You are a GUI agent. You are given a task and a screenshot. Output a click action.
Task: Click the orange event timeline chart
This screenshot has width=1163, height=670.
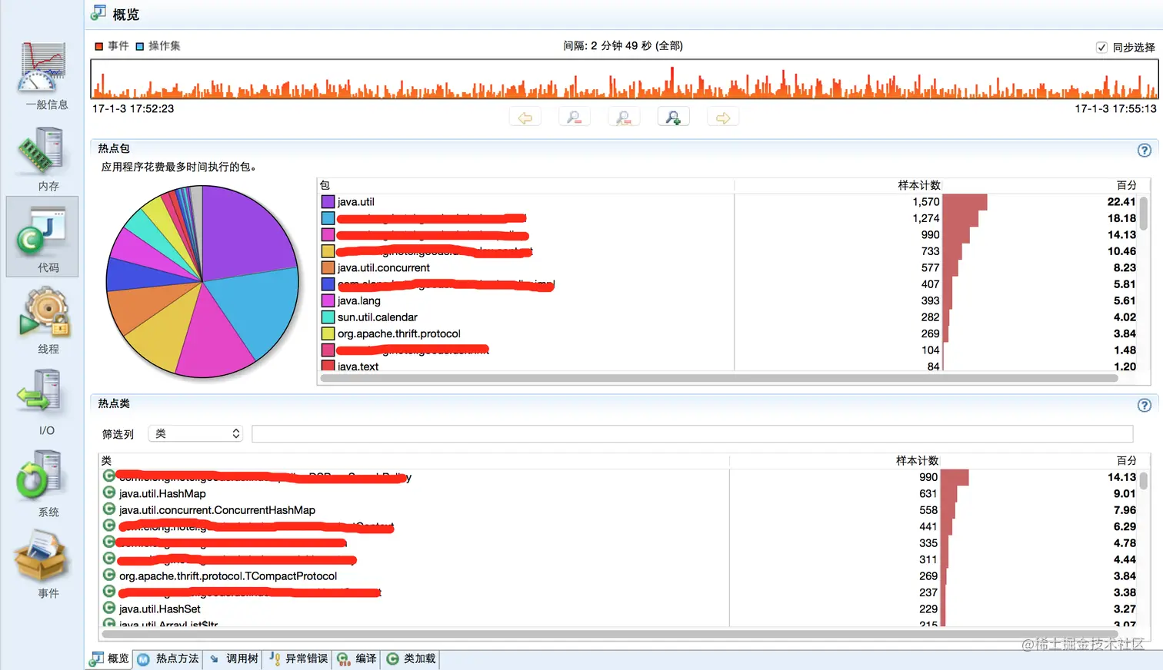pos(625,79)
